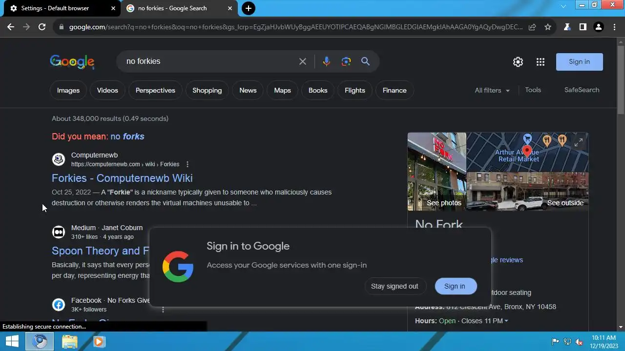Filter results by Perspectives
Screen dimensions: 625x351
155,90
